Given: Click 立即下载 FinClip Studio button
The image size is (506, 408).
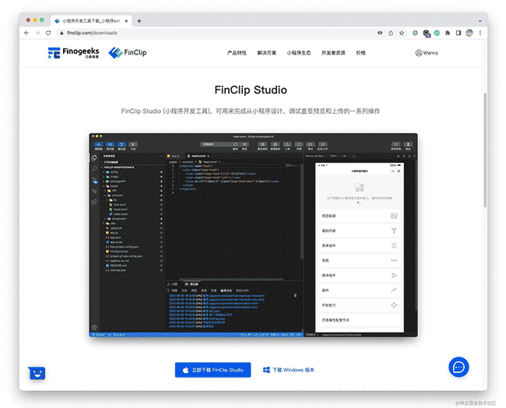Looking at the screenshot, I should 213,370.
